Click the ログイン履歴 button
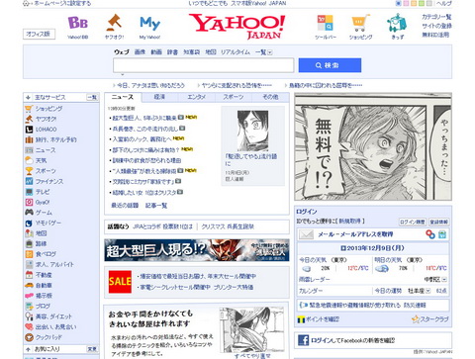The height and width of the screenshot is (359, 475). [x=413, y=222]
